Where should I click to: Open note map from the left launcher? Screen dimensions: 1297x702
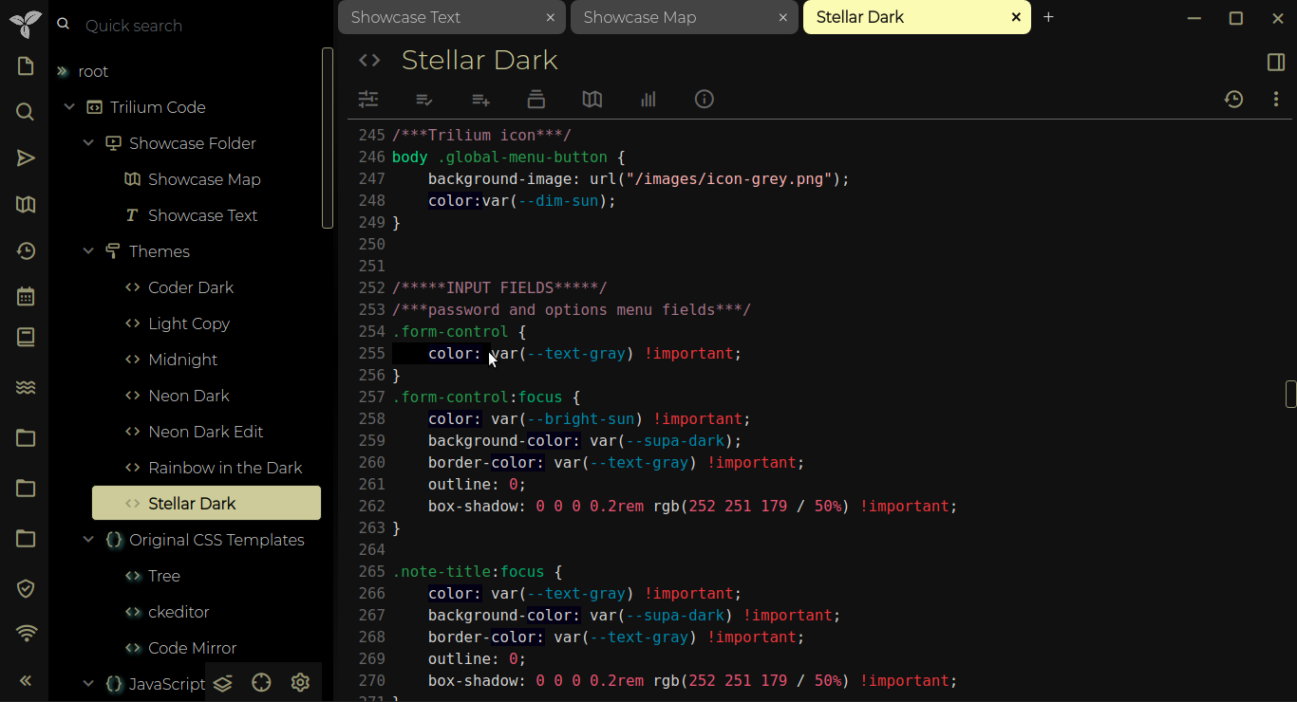26,205
